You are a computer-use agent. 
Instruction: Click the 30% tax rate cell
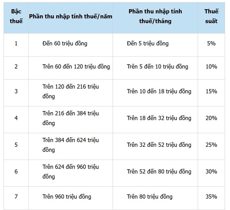pyautogui.click(x=211, y=172)
